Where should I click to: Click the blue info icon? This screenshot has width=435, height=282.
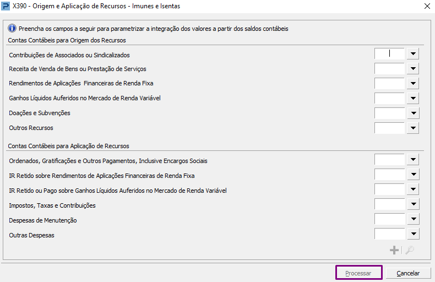click(x=12, y=28)
